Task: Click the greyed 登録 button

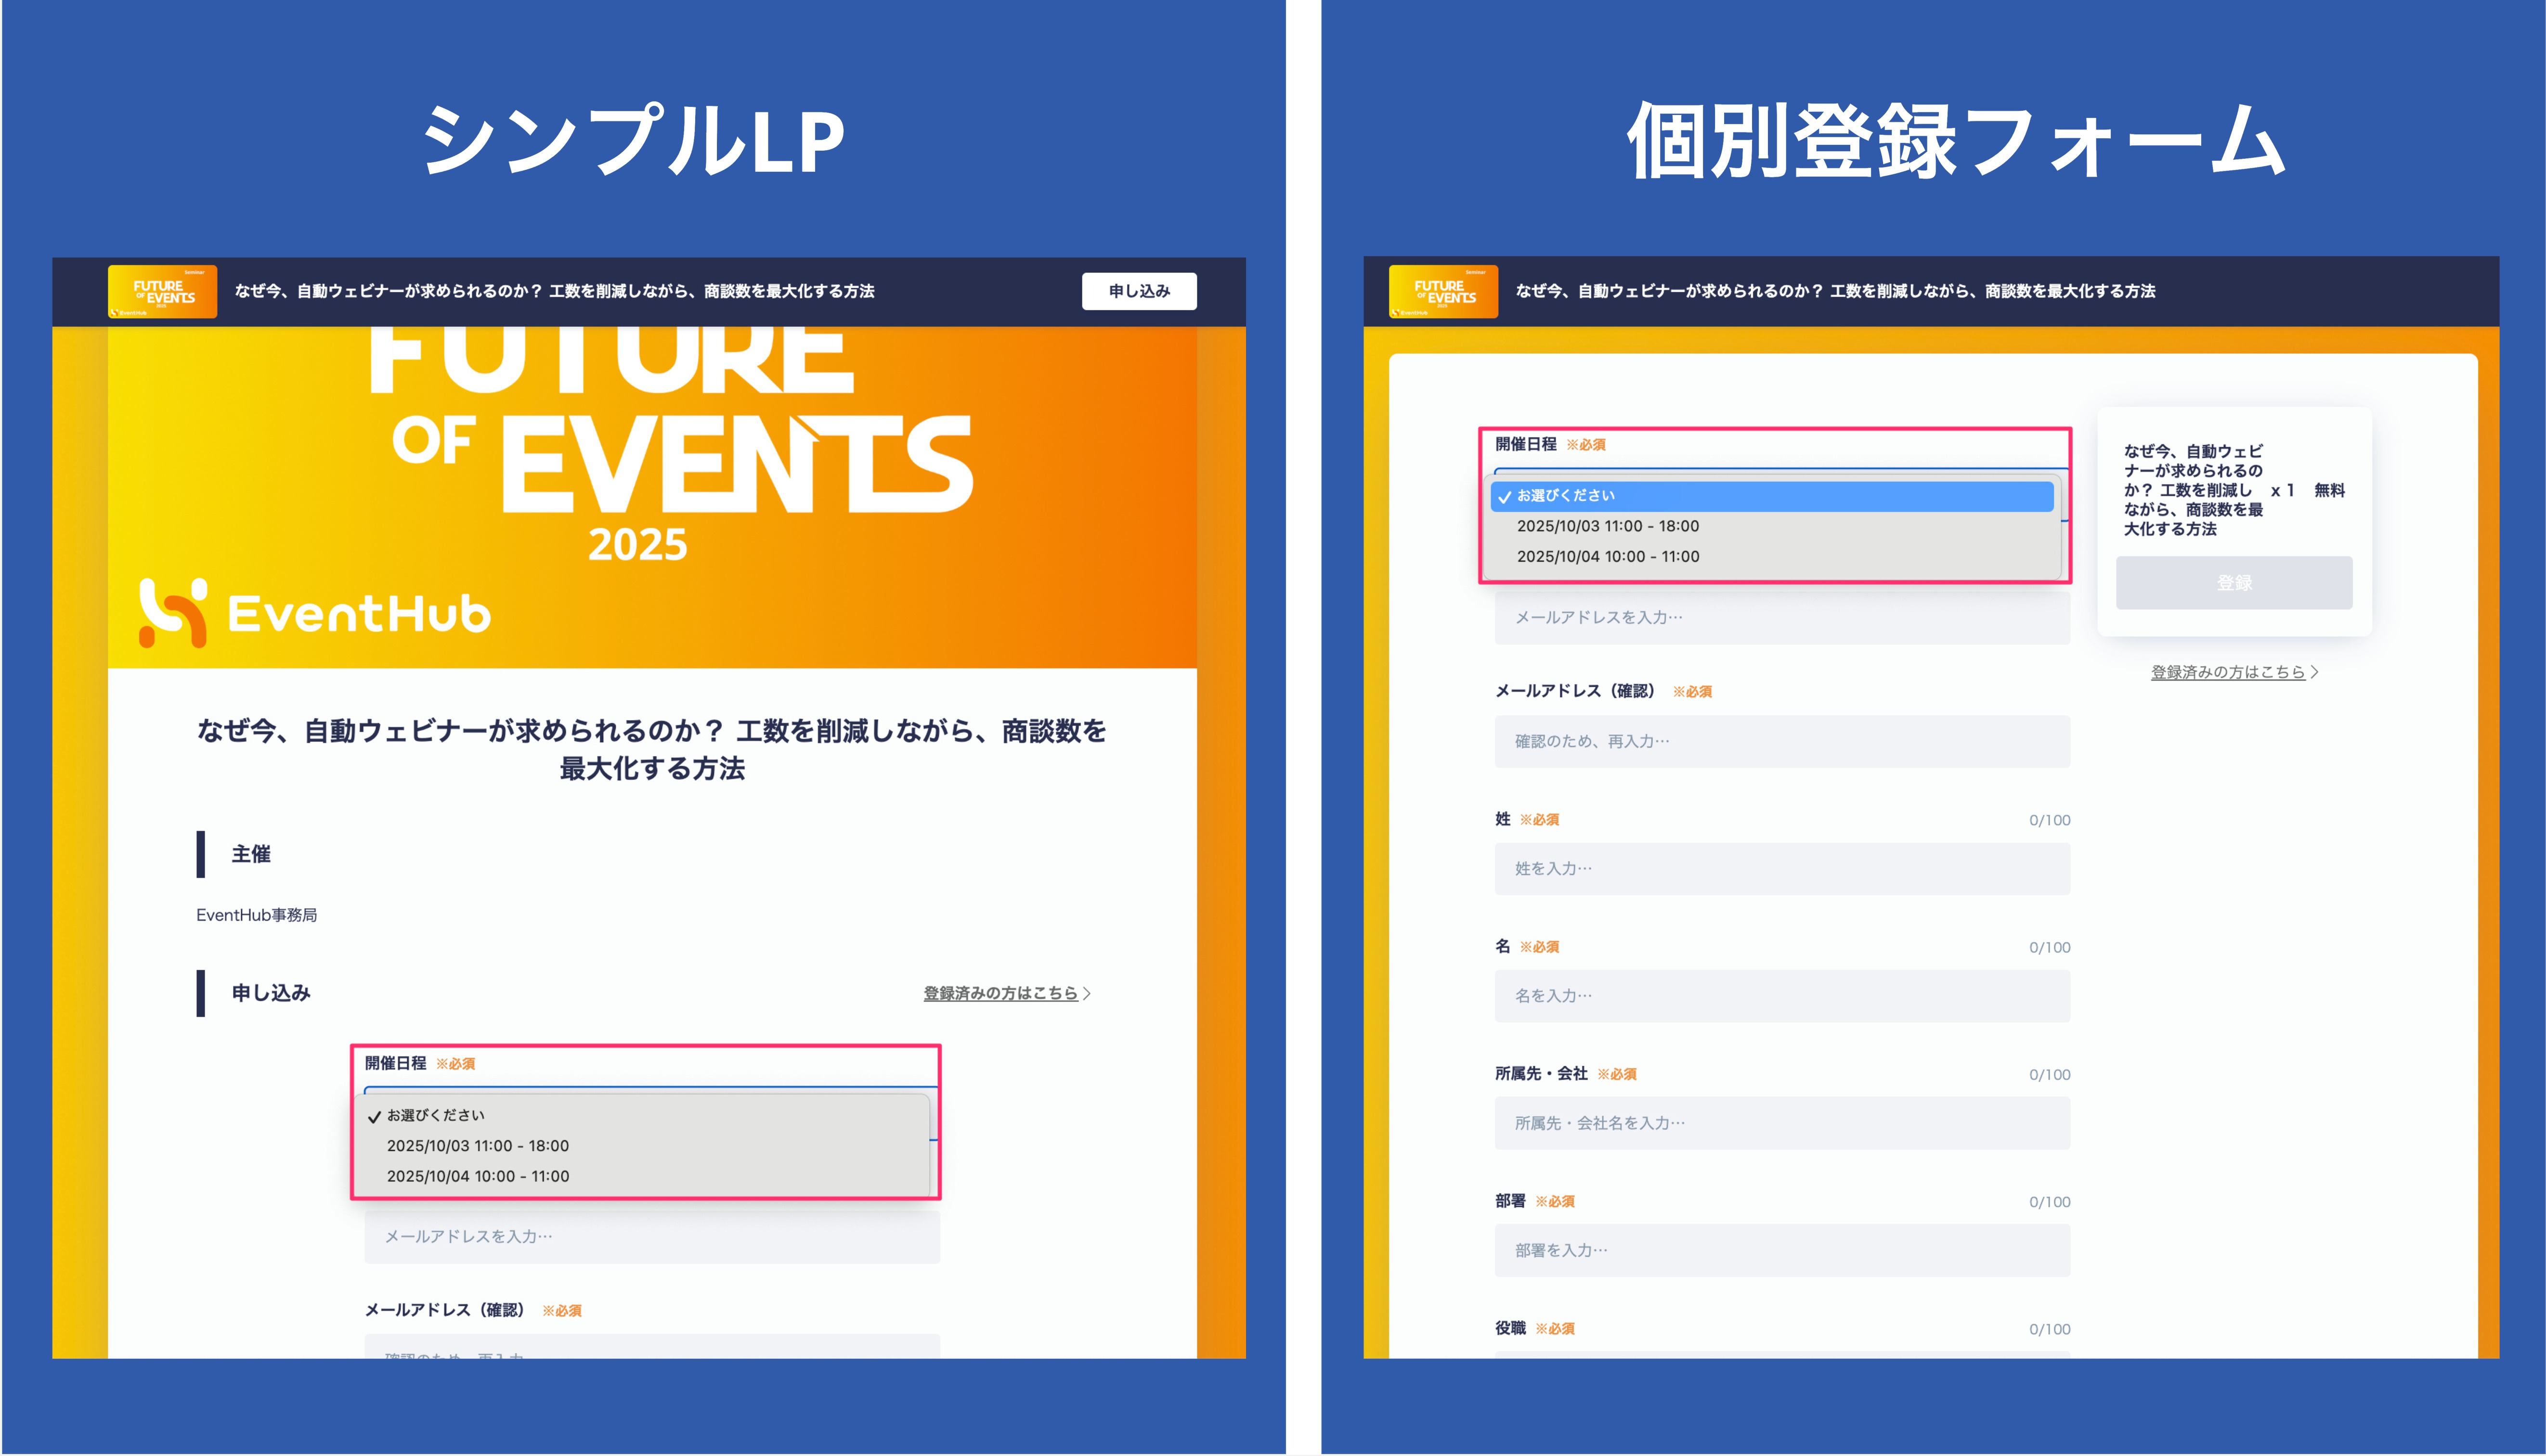Action: (x=2234, y=583)
